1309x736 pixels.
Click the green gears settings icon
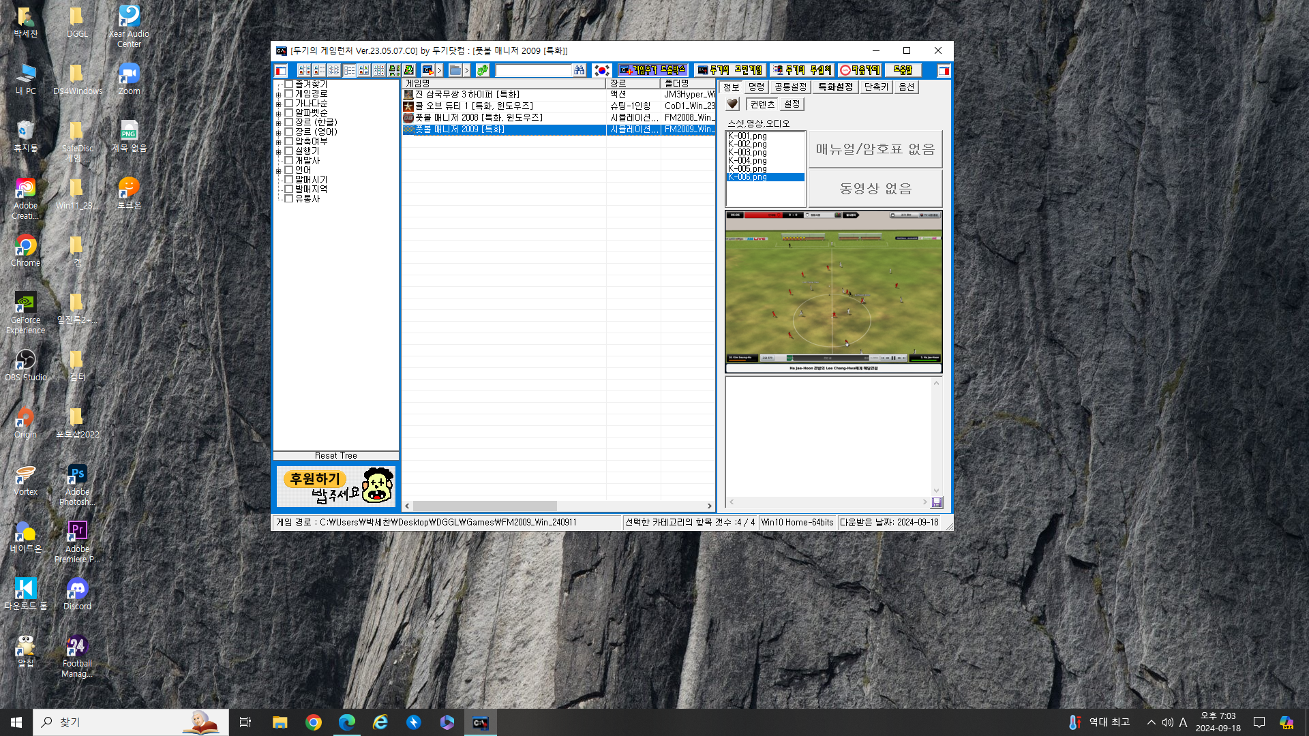pyautogui.click(x=483, y=70)
